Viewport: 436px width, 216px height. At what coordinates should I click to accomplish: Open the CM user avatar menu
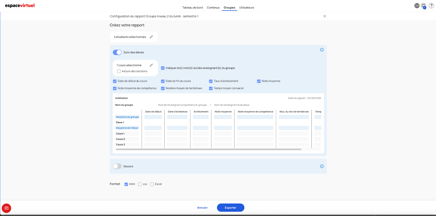pyautogui.click(x=417, y=6)
